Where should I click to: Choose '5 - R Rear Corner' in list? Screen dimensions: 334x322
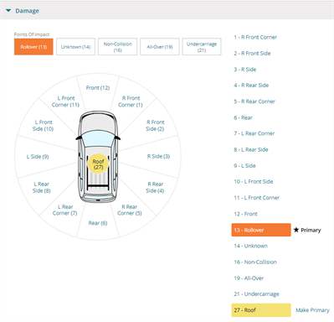coord(254,101)
